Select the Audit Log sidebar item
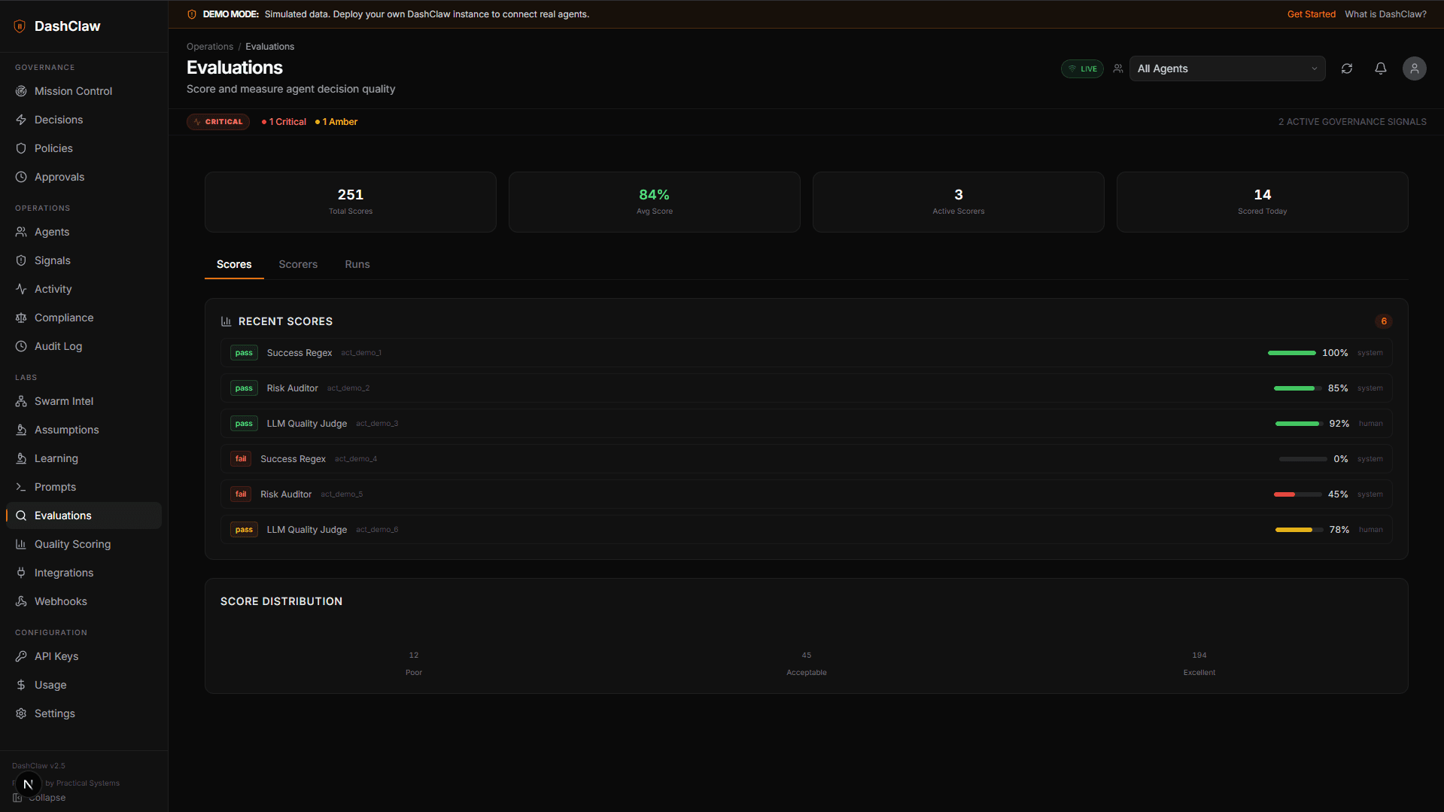 pyautogui.click(x=58, y=346)
